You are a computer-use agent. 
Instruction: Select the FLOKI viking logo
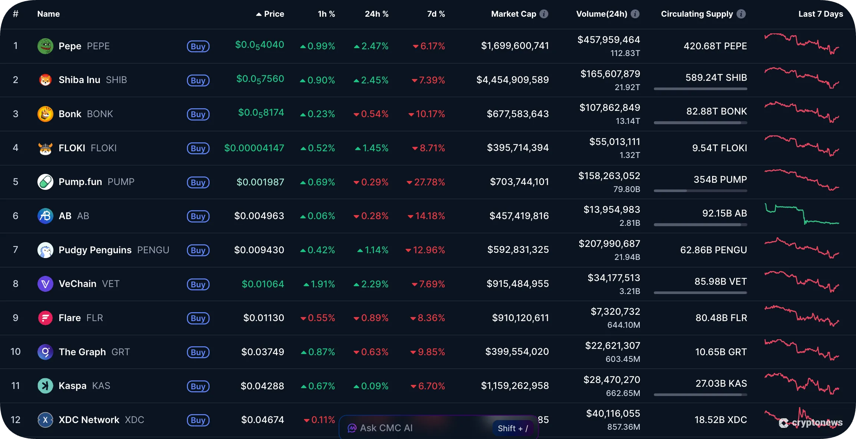point(45,148)
